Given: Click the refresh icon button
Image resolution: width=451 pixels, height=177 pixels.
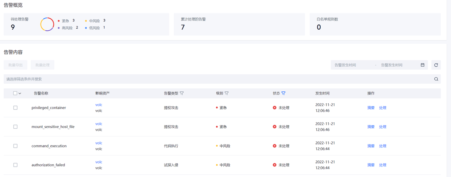Looking at the screenshot, I should (436, 65).
